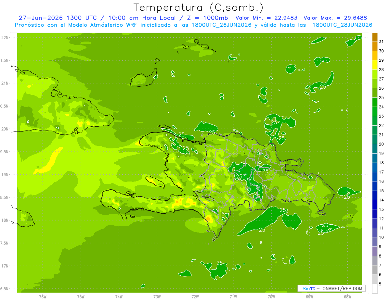390x301 pixels.
Task: Click the "6.5N" latitude axis label
Action: (5, 289)
